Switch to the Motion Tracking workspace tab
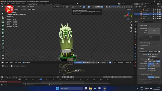The image size is (162, 91). (x=32, y=4)
